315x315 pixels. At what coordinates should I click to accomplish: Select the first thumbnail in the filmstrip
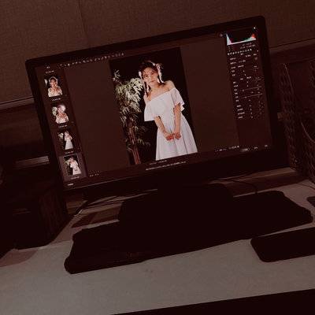(x=54, y=87)
